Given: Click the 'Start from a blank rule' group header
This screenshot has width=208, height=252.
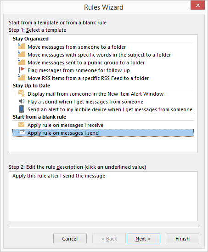Looking at the screenshot, I should (39, 117).
